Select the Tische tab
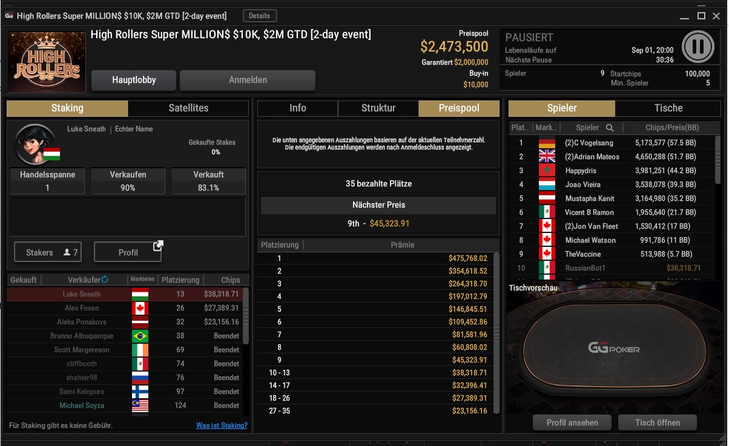The height and width of the screenshot is (446, 729). 668,108
